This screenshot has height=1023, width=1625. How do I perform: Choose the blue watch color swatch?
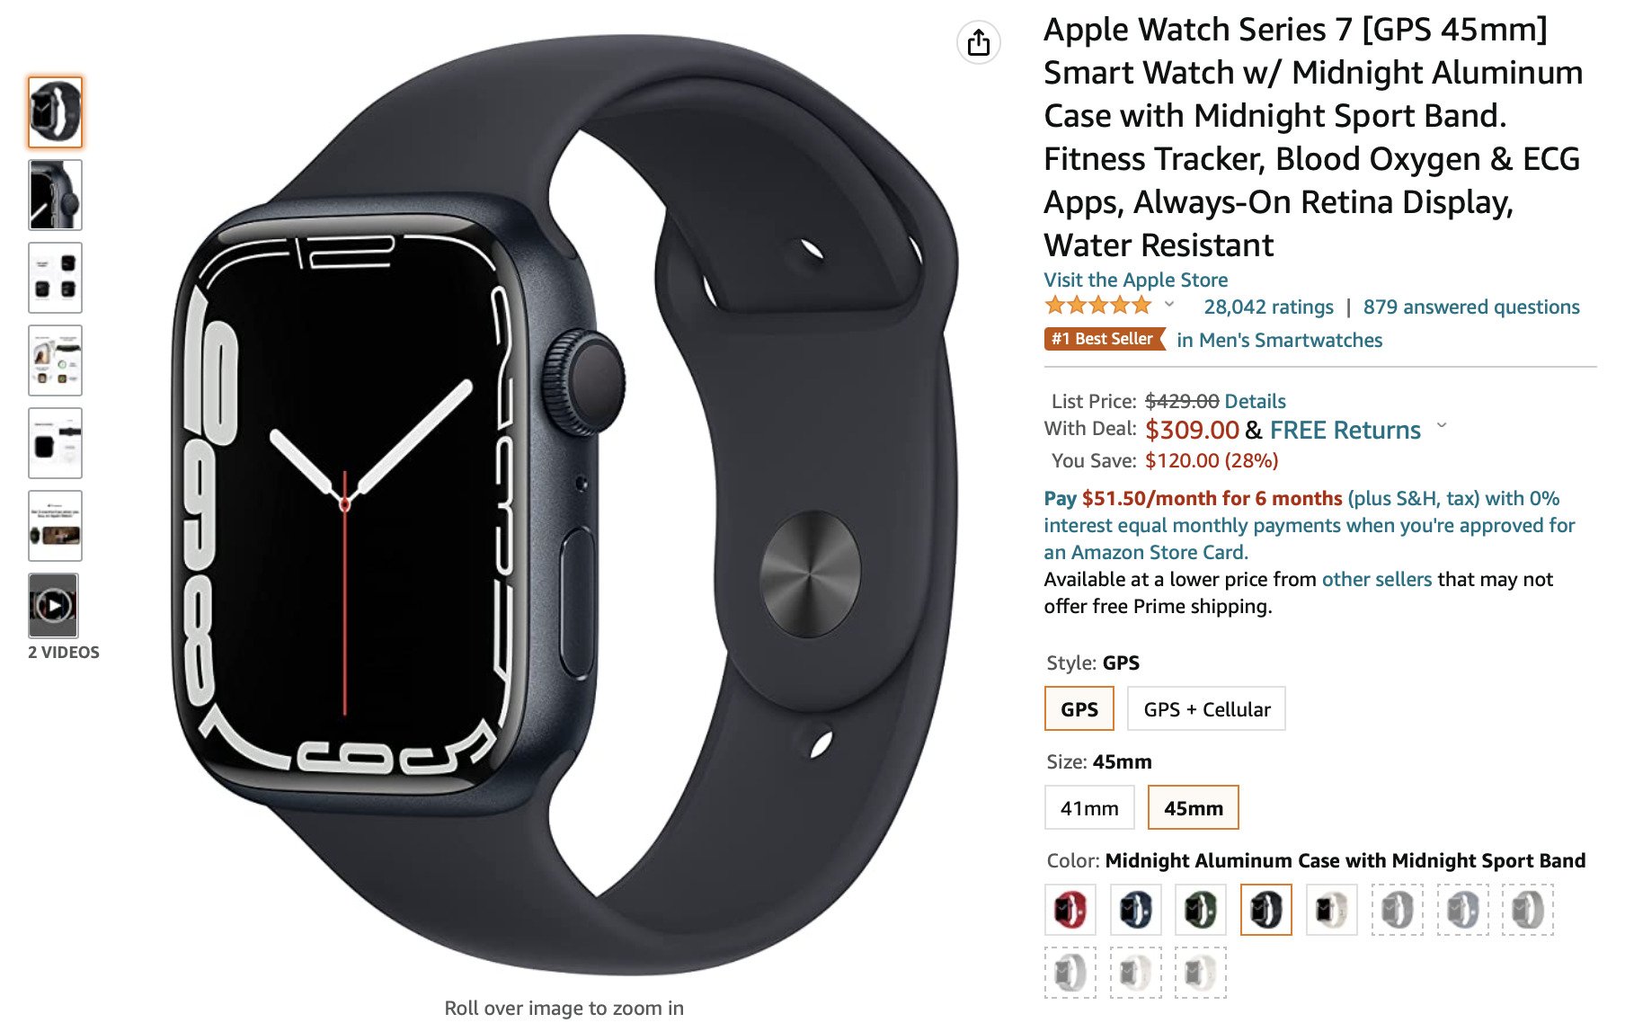point(1136,910)
